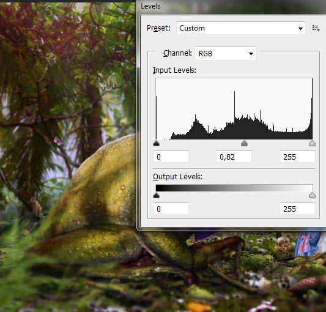Viewport: 326px width, 312px height.
Task: Focus the input highlights field showing 255
Action: (297, 157)
